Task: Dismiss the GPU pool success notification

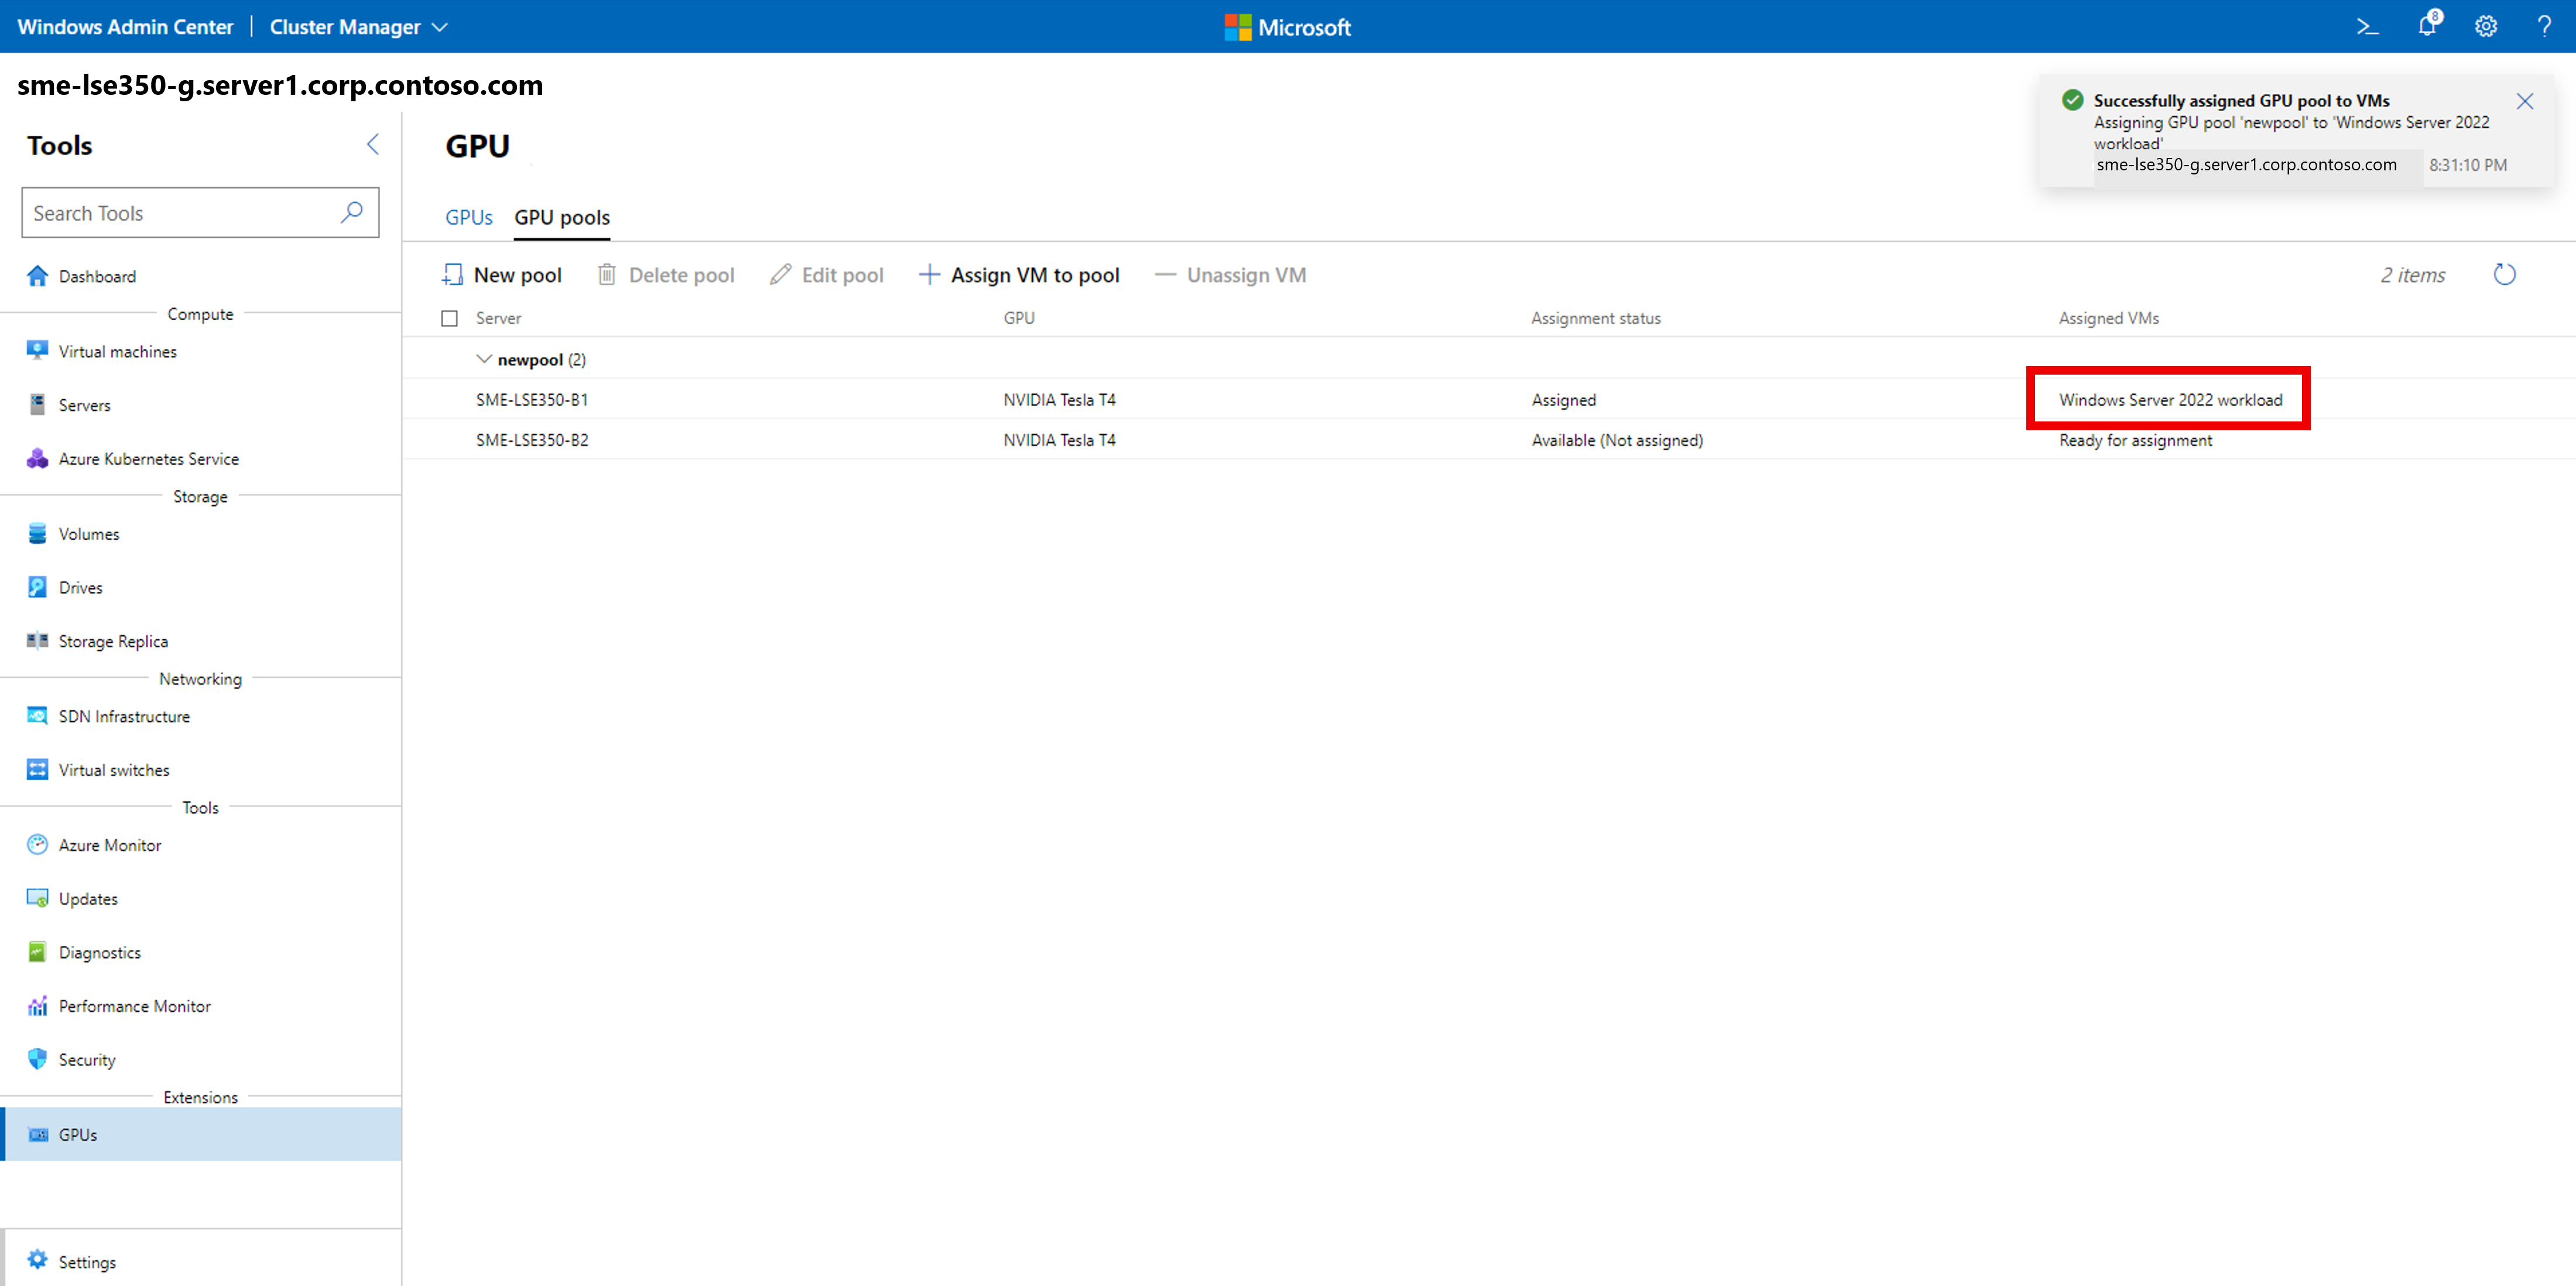Action: coord(2525,101)
